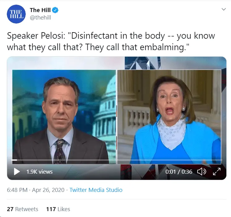This screenshot has height=217, width=231.
Task: Click the 0:01 / 0:36 time display
Action: coord(179,171)
